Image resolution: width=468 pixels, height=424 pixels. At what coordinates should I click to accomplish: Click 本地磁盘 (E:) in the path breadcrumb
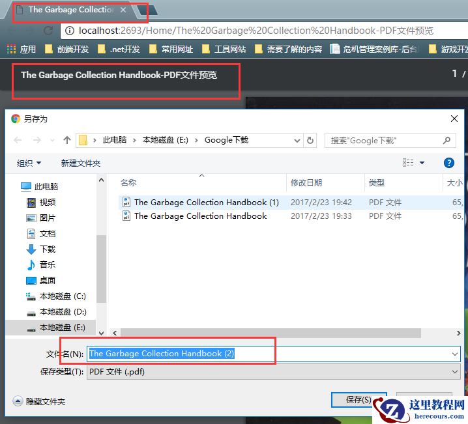165,140
